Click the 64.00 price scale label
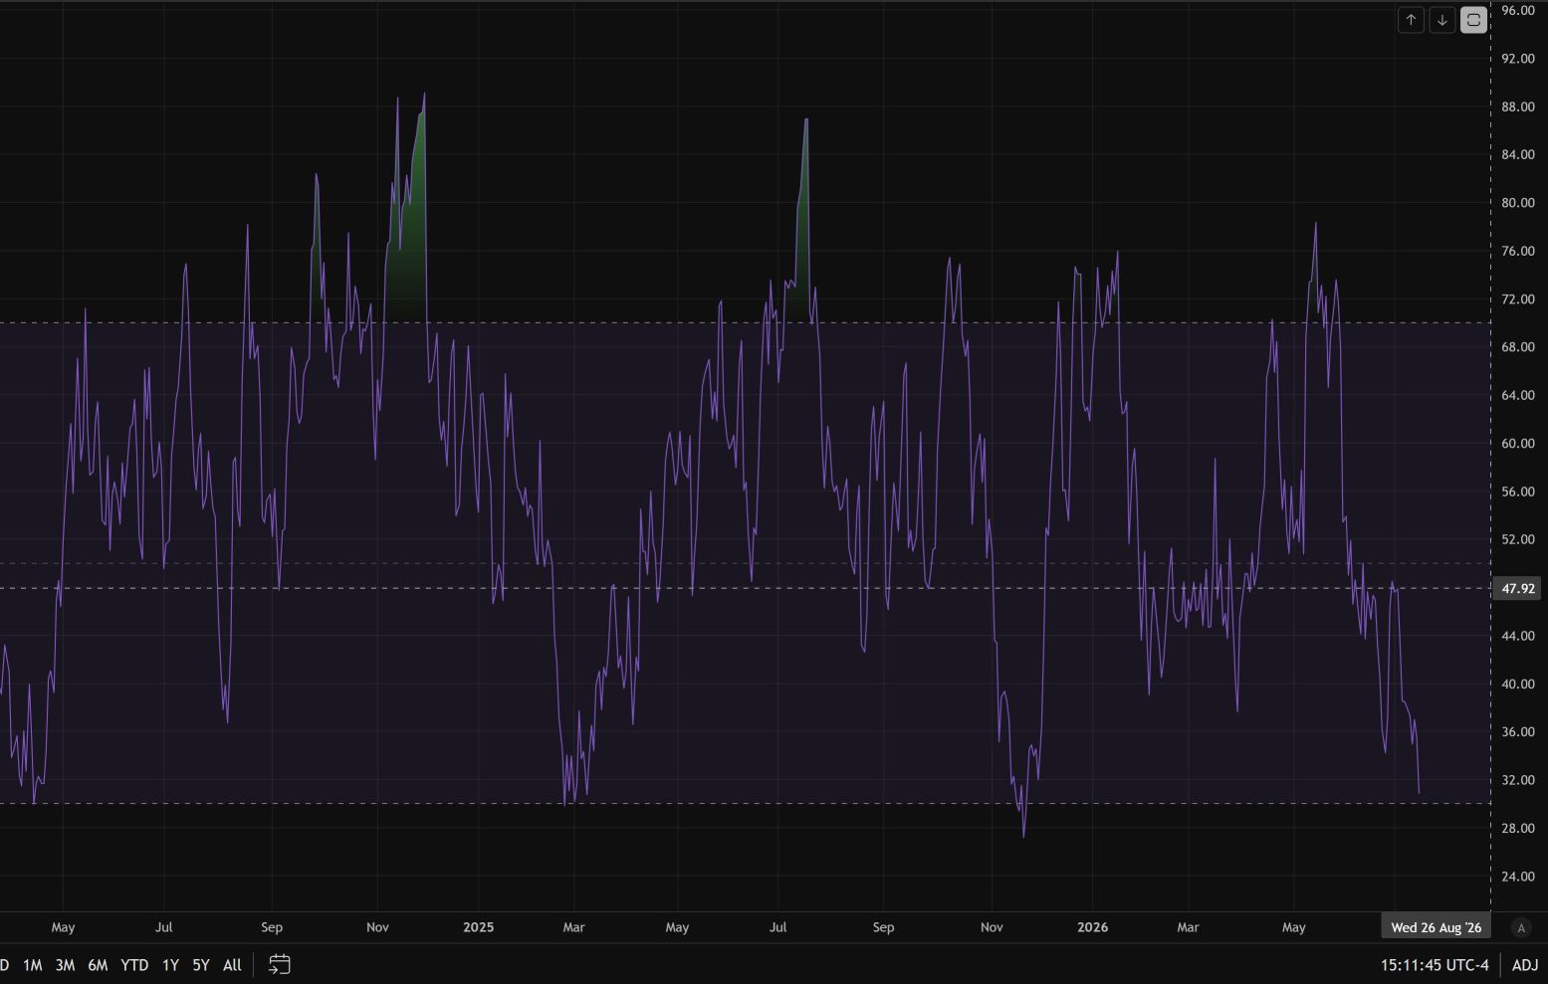The width and height of the screenshot is (1548, 984). click(1518, 395)
